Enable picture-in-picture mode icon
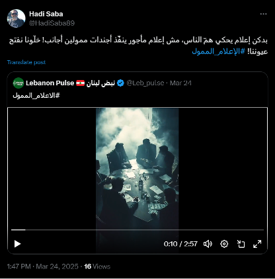 pos(241,244)
